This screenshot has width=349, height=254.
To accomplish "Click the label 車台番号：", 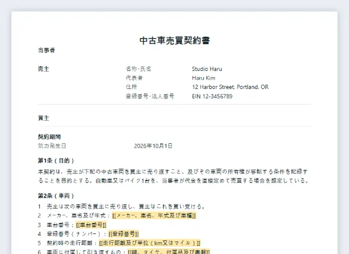I will pyautogui.click(x=60, y=225).
